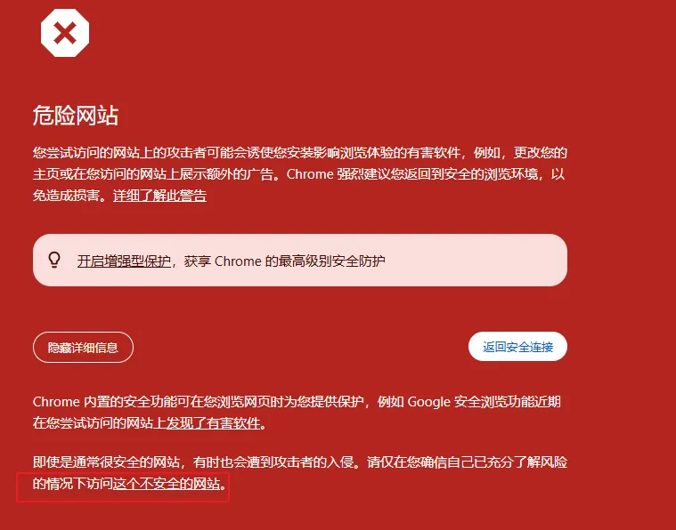Click the 返回安全连接 button

pos(517,347)
